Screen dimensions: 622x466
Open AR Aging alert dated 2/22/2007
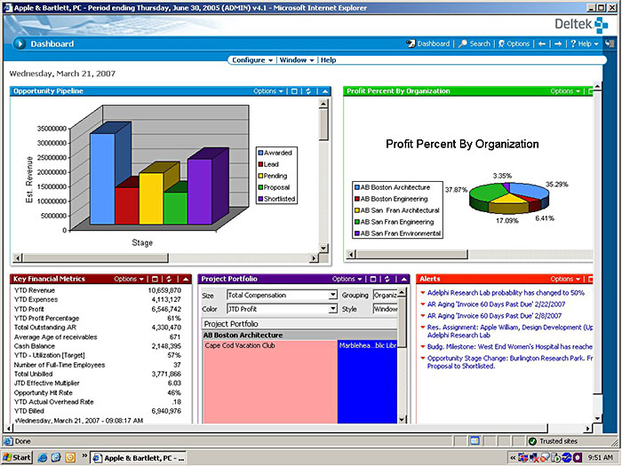[496, 304]
